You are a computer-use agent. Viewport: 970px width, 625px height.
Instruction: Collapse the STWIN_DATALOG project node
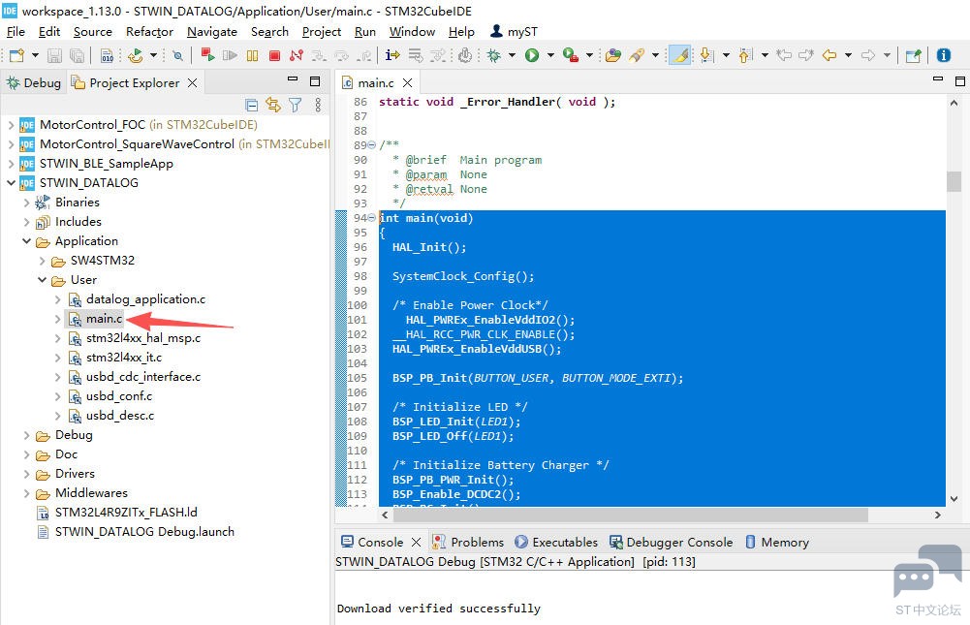pos(12,182)
